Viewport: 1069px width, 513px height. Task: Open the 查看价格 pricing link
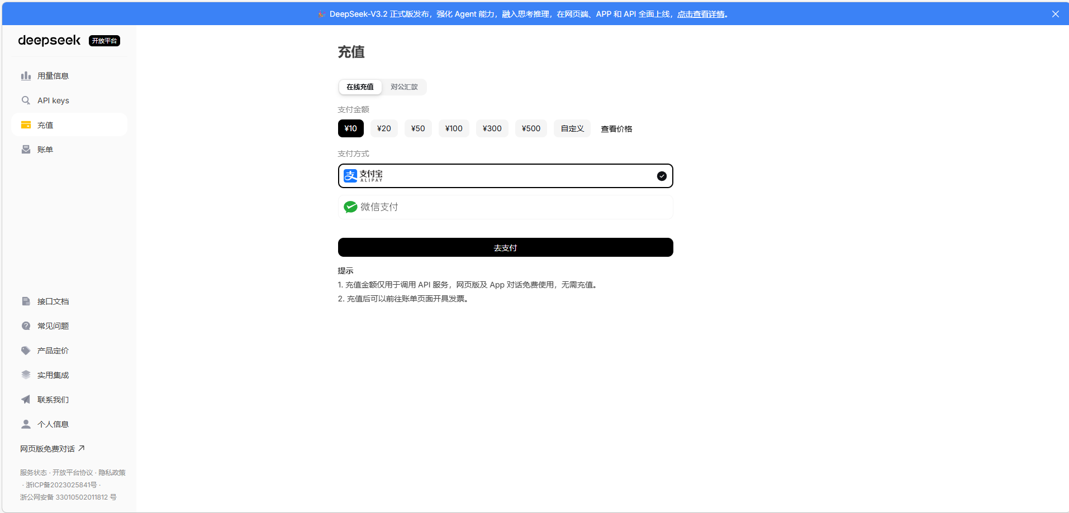pos(616,129)
